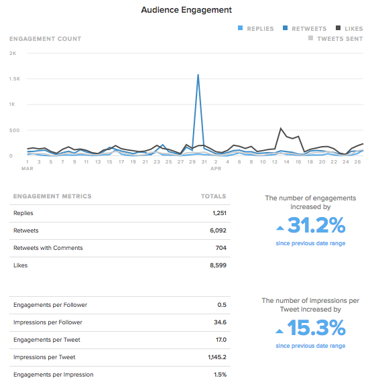Click the retweets spike peak near Mar 30

click(x=198, y=75)
